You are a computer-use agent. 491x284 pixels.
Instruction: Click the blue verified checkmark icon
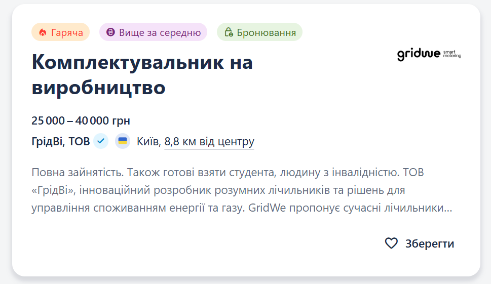[x=101, y=141]
